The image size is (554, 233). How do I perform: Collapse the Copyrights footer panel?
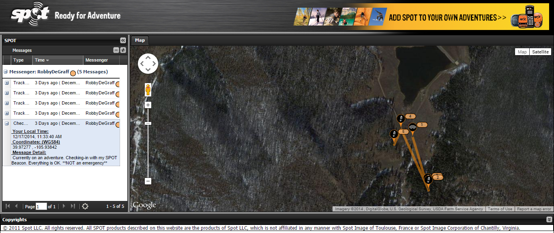549,220
